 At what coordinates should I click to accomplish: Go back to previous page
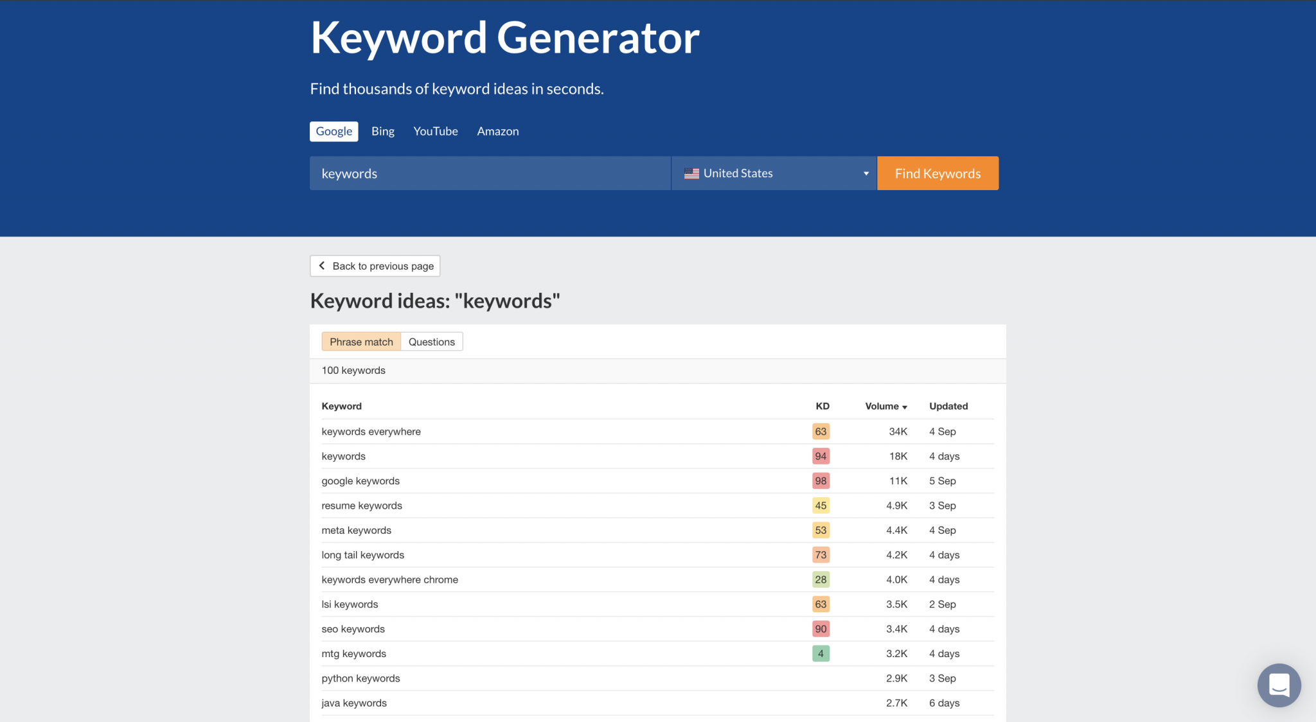(x=375, y=266)
